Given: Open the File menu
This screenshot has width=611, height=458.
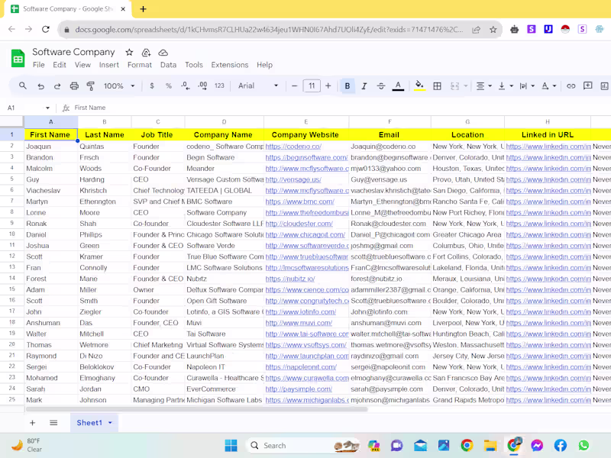Looking at the screenshot, I should pyautogui.click(x=39, y=65).
